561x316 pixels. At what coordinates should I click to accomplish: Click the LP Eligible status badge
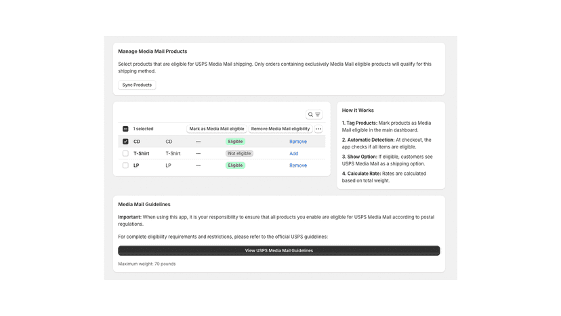(235, 165)
